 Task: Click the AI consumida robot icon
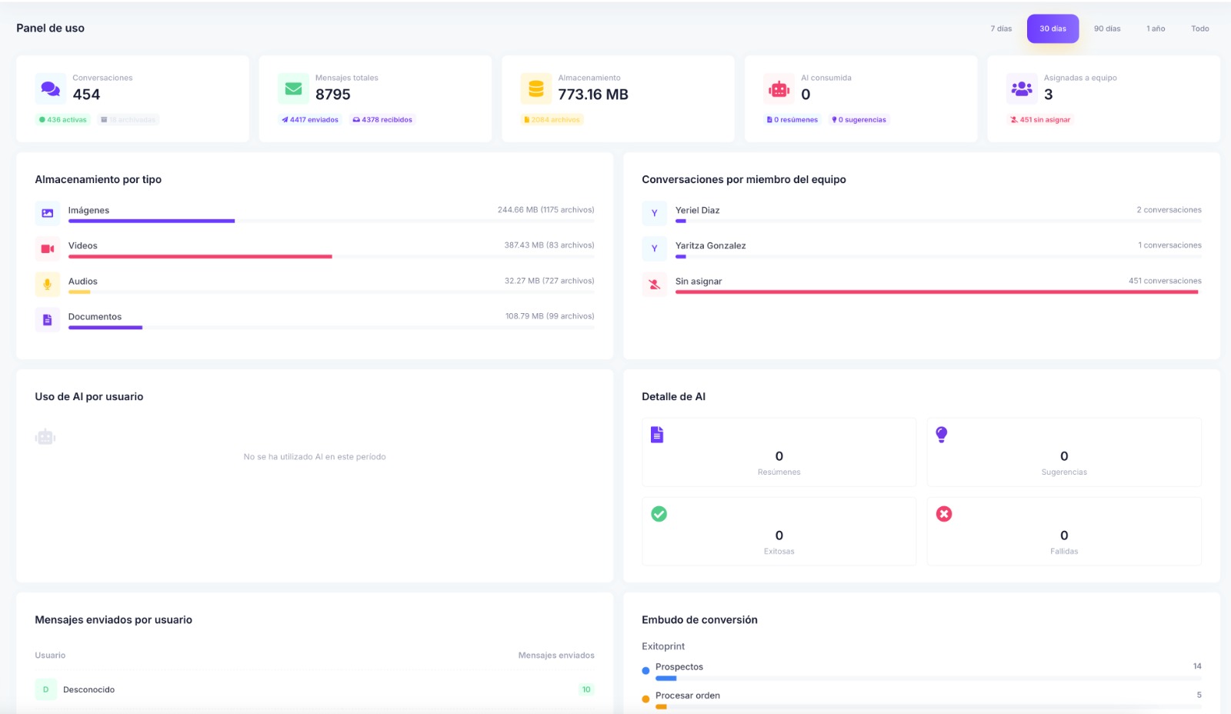click(x=779, y=88)
